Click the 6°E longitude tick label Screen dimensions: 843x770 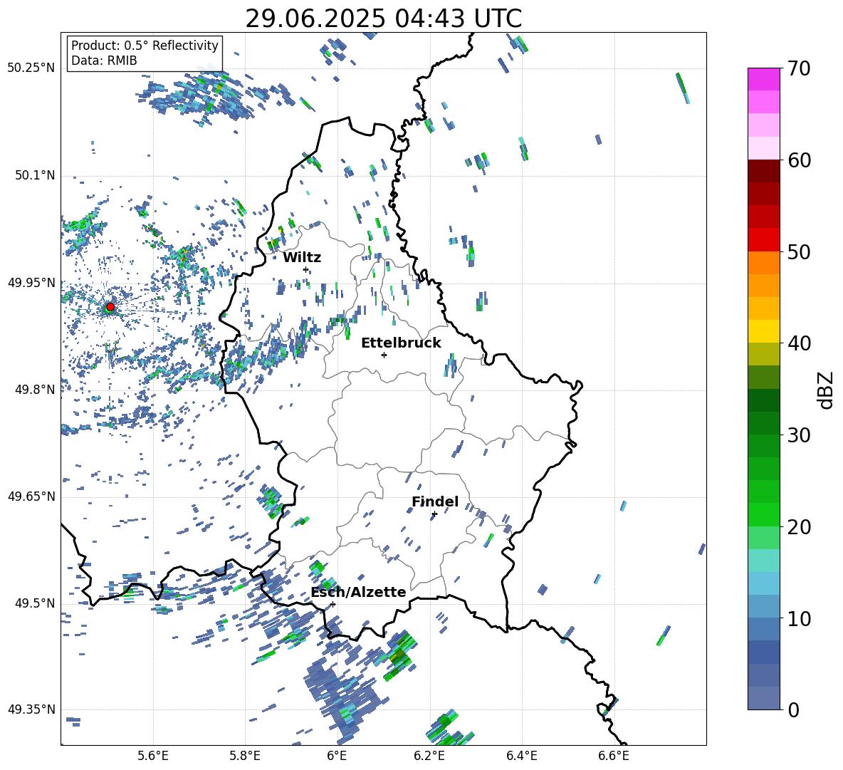click(x=337, y=756)
